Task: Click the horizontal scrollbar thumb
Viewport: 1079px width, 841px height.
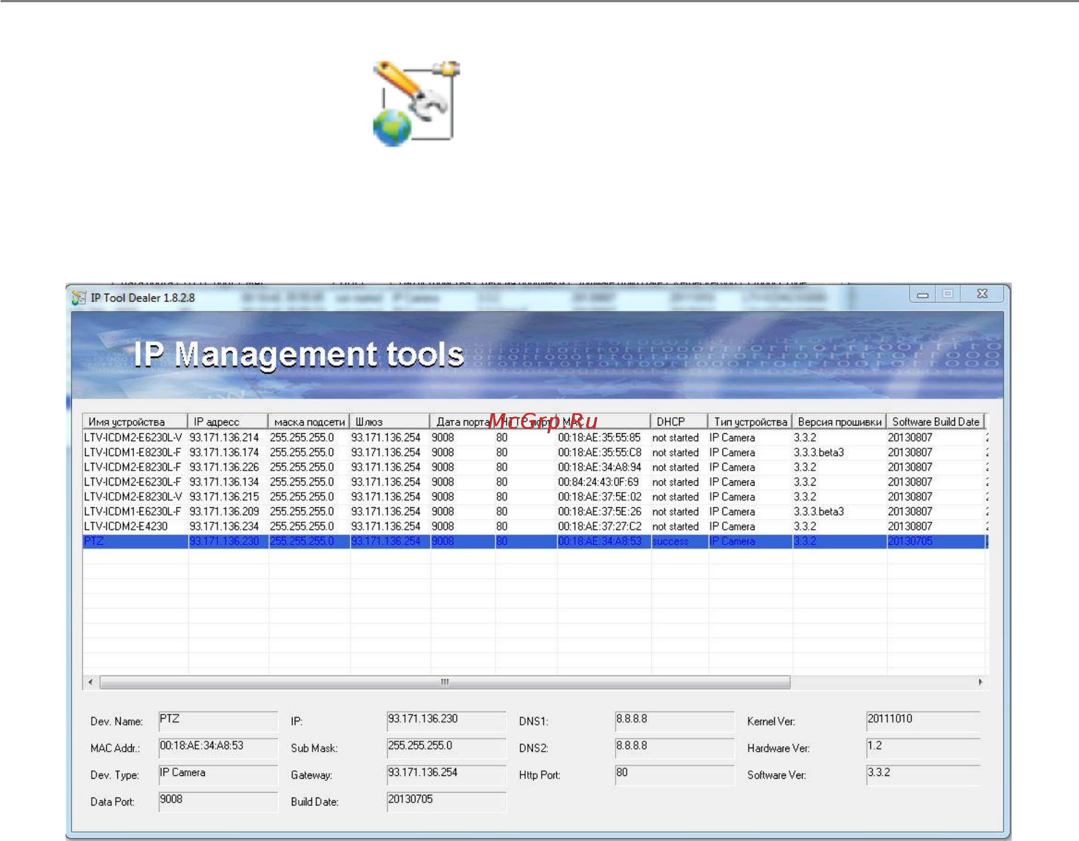Action: (x=445, y=682)
